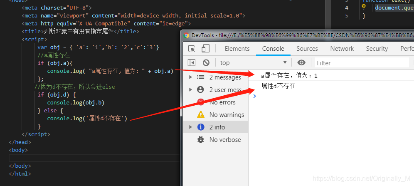Select the inspect element cursor icon
The height and width of the screenshot is (186, 414).
pyautogui.click(x=192, y=49)
